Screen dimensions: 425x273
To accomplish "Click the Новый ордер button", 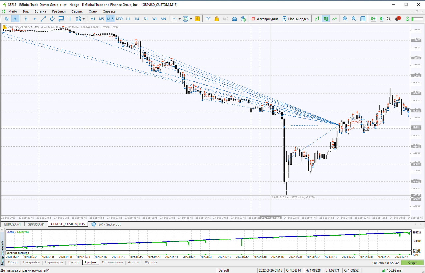I will click(296, 19).
